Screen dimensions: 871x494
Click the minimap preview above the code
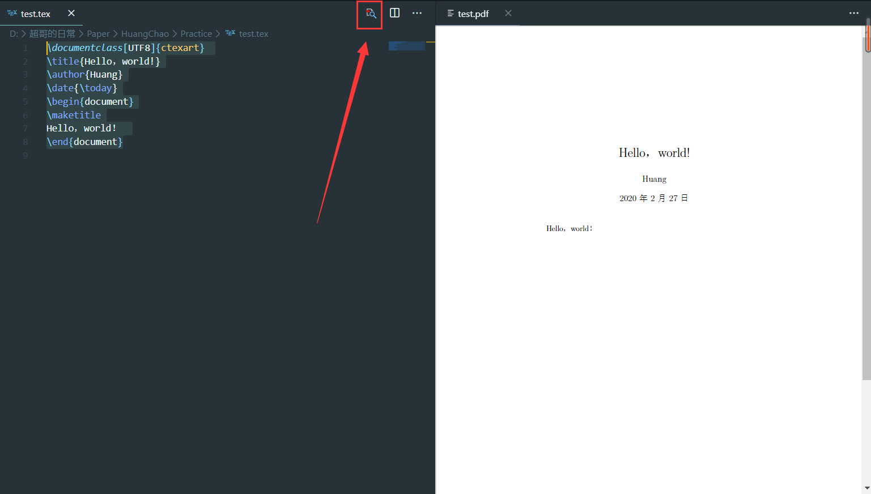(x=406, y=46)
